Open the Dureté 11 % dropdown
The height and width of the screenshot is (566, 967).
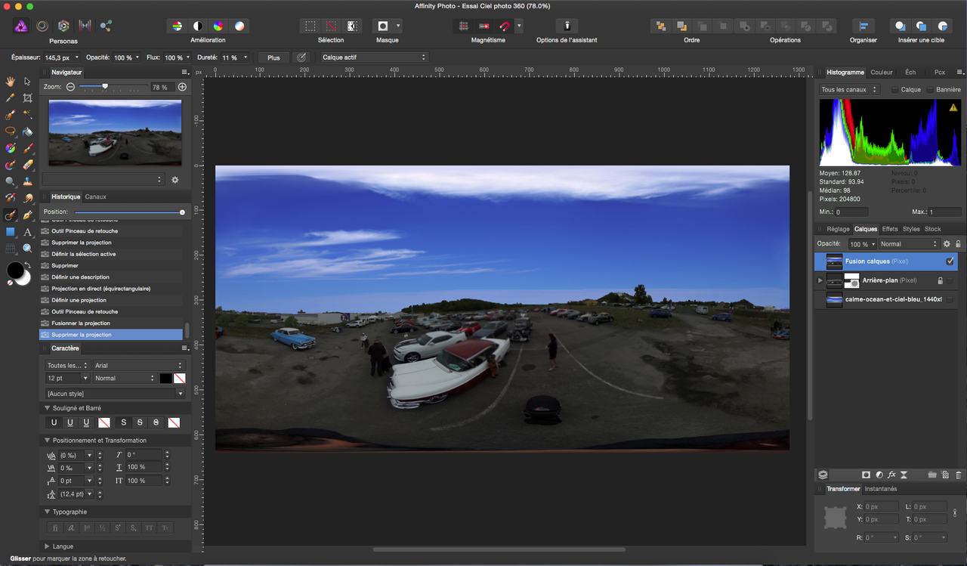click(x=245, y=57)
